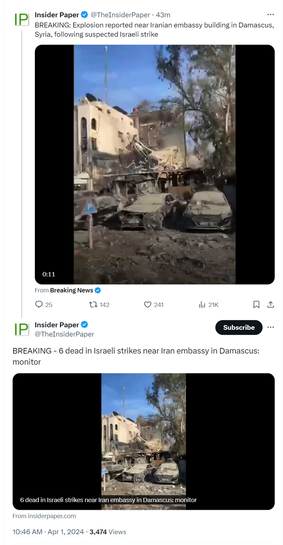
Task: Open the Breaking News source link
Action: 71,290
